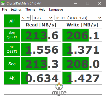Open the Settings menu
106x97 pixels.
[16, 10]
